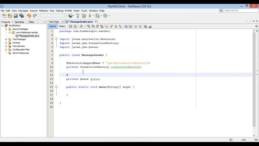Click the search magnifier icon in top-right box
Image resolution: width=259 pixels, height=146 pixels.
click(221, 11)
